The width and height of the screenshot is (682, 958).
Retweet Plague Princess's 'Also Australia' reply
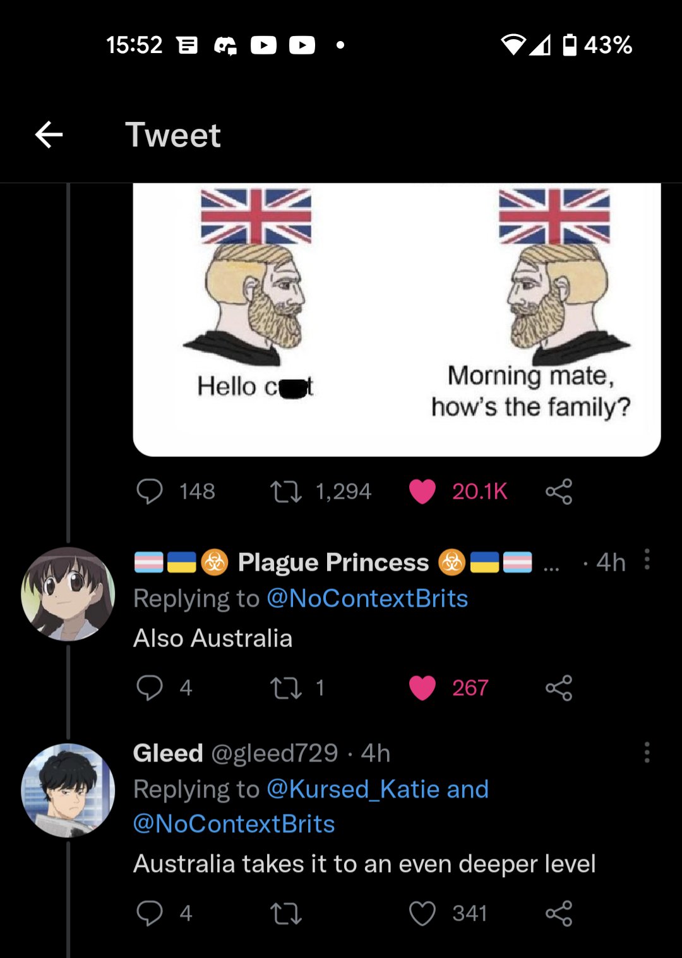point(285,688)
